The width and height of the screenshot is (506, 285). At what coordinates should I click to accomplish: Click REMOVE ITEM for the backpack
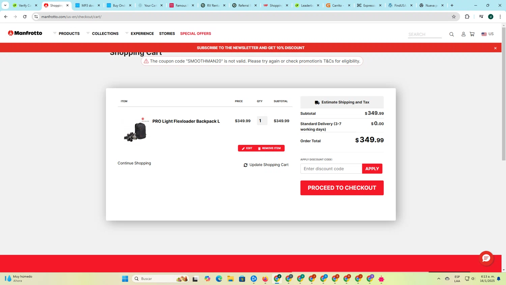[269, 148]
